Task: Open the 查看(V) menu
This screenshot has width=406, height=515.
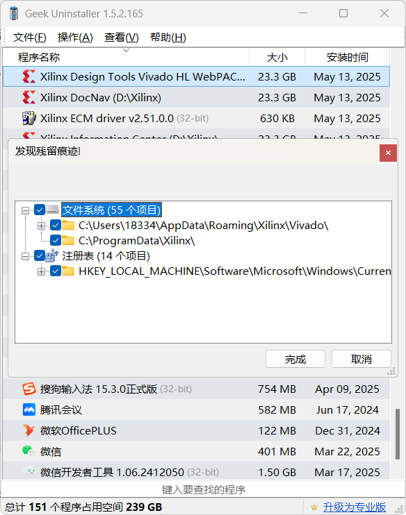Action: click(x=122, y=37)
